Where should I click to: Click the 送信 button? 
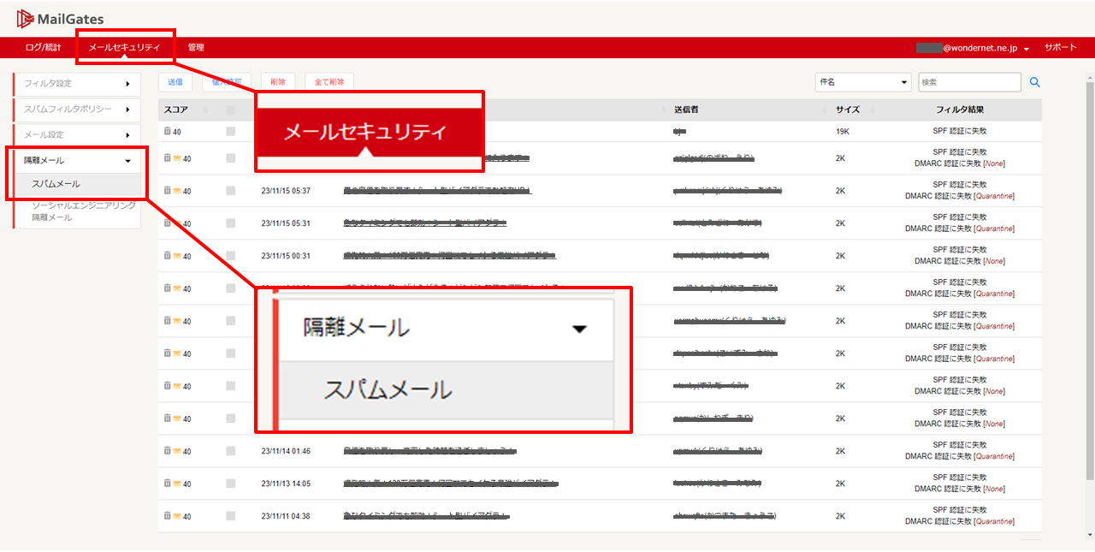click(175, 82)
